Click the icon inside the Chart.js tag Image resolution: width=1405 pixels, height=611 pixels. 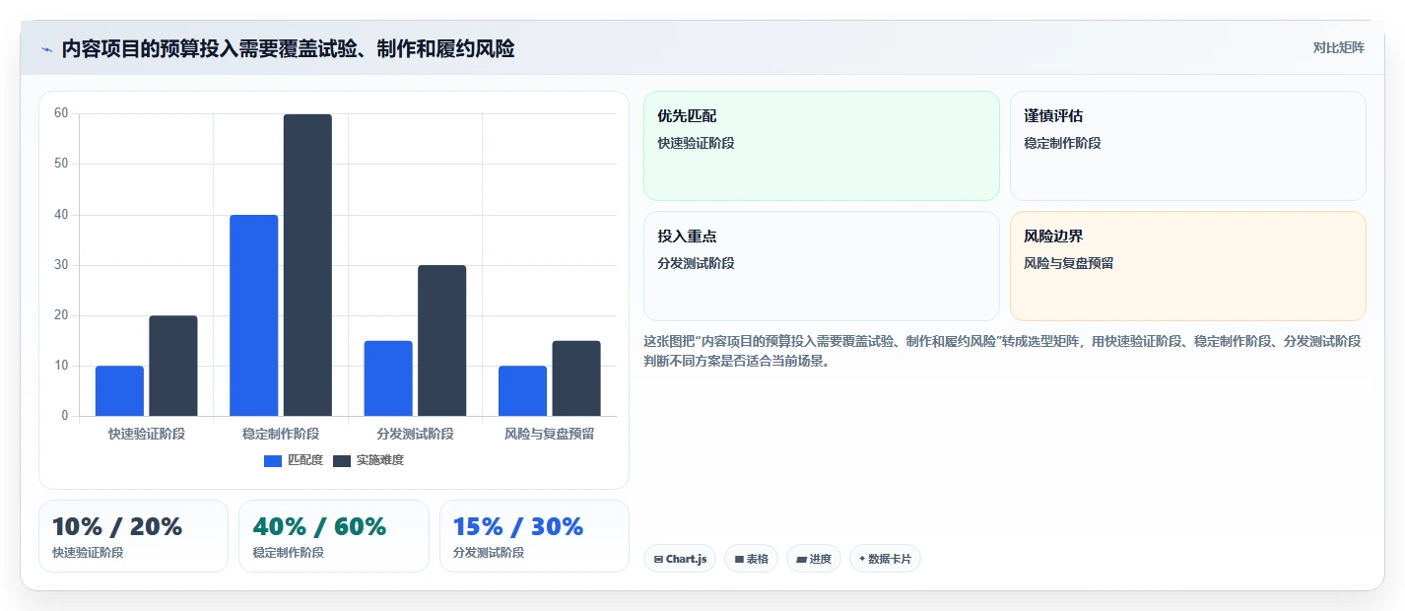(x=658, y=560)
